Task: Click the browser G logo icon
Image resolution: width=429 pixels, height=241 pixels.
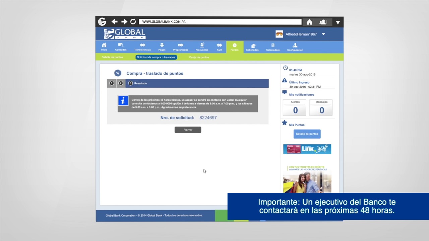Action: 102,22
